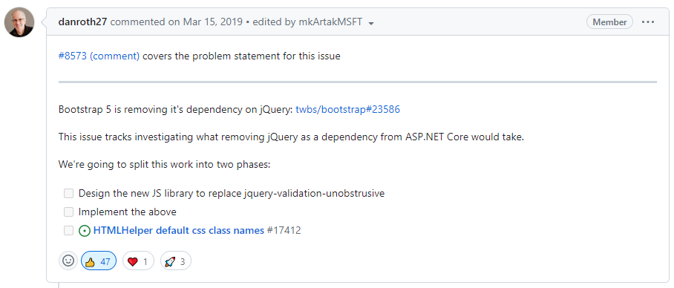674x288 pixels.
Task: Click the 'Bootstrap 5 is removing' text
Action: click(x=176, y=109)
